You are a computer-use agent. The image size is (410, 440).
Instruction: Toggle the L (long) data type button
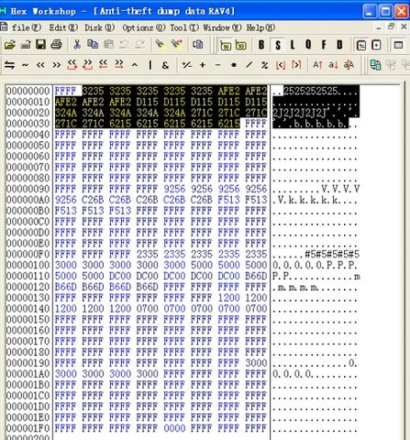point(293,45)
